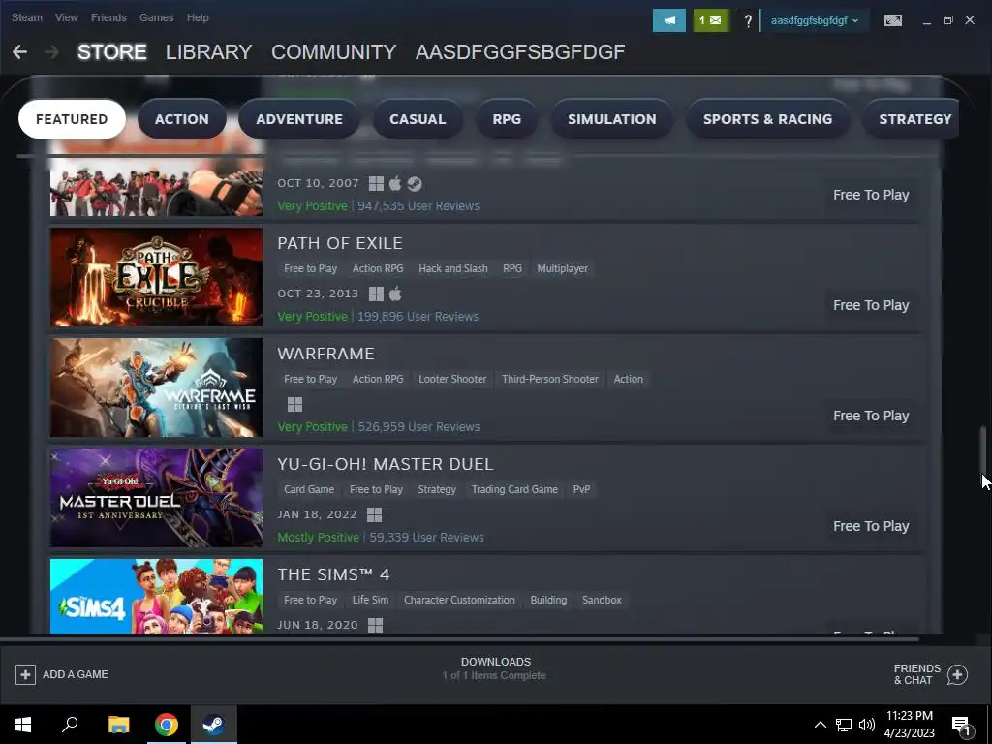This screenshot has height=744, width=992.
Task: Open the inbox envelope notification
Action: (x=710, y=20)
